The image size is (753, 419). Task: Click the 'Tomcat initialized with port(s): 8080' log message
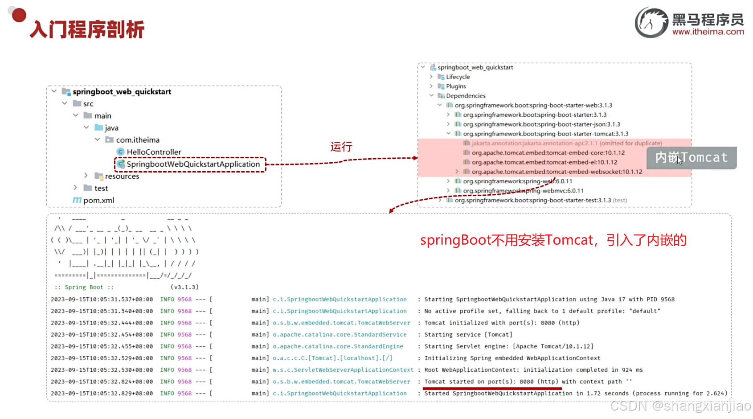click(x=502, y=323)
